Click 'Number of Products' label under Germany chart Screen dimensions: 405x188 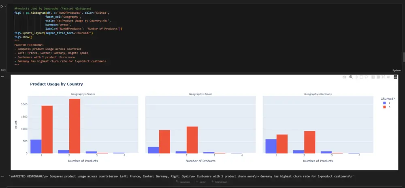point(318,161)
